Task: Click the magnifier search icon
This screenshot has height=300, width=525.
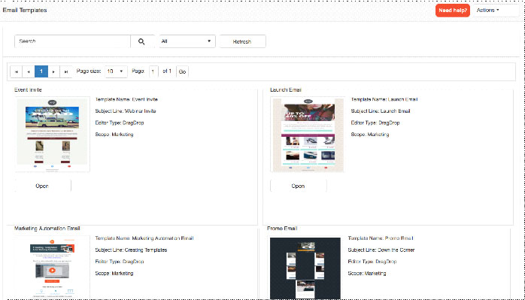Action: point(141,41)
